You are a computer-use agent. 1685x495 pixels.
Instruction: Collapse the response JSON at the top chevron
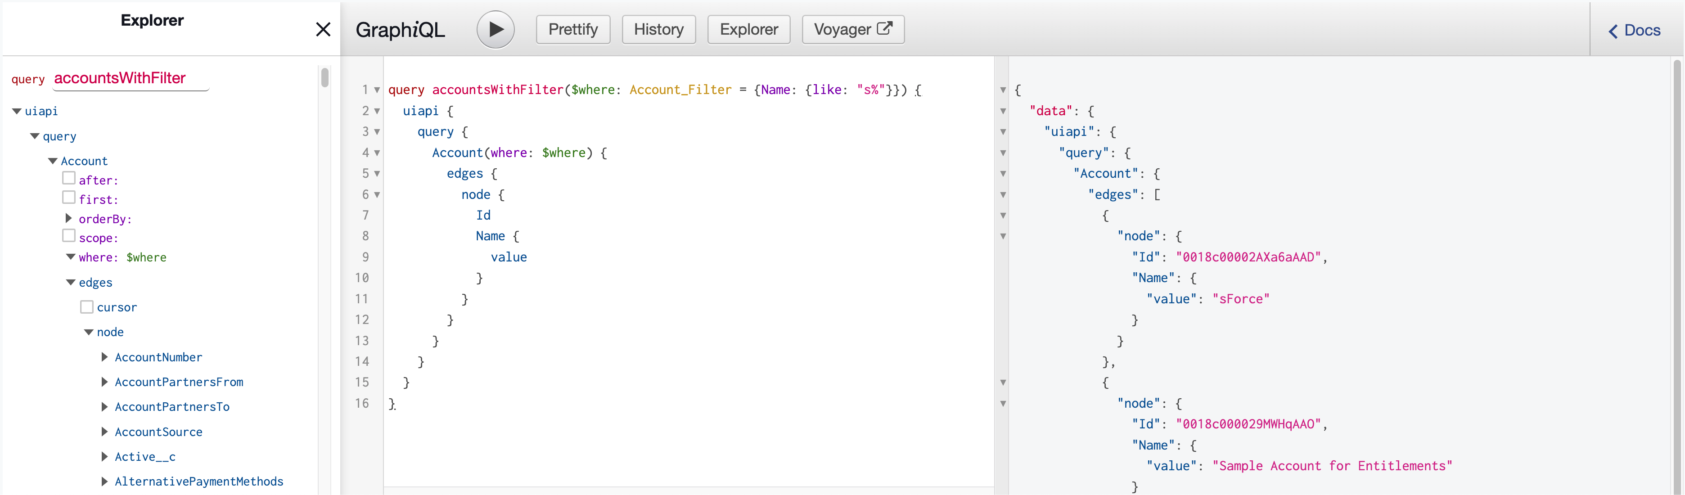1003,91
